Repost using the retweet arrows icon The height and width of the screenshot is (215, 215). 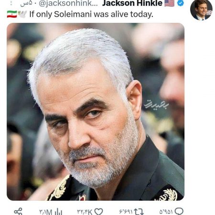139,212
